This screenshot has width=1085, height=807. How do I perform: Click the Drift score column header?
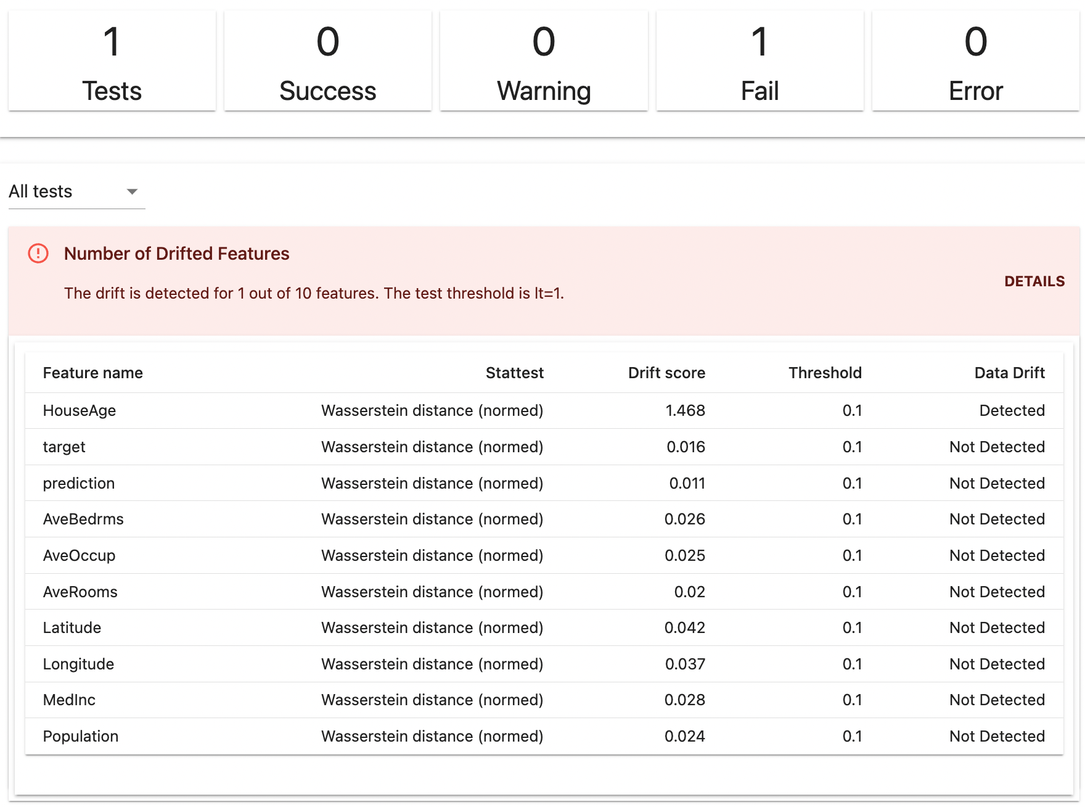[666, 373]
